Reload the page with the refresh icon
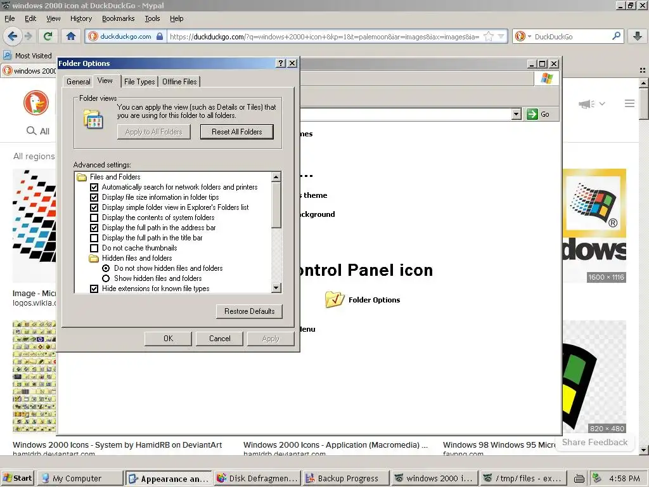The width and height of the screenshot is (649, 487). pos(48,36)
